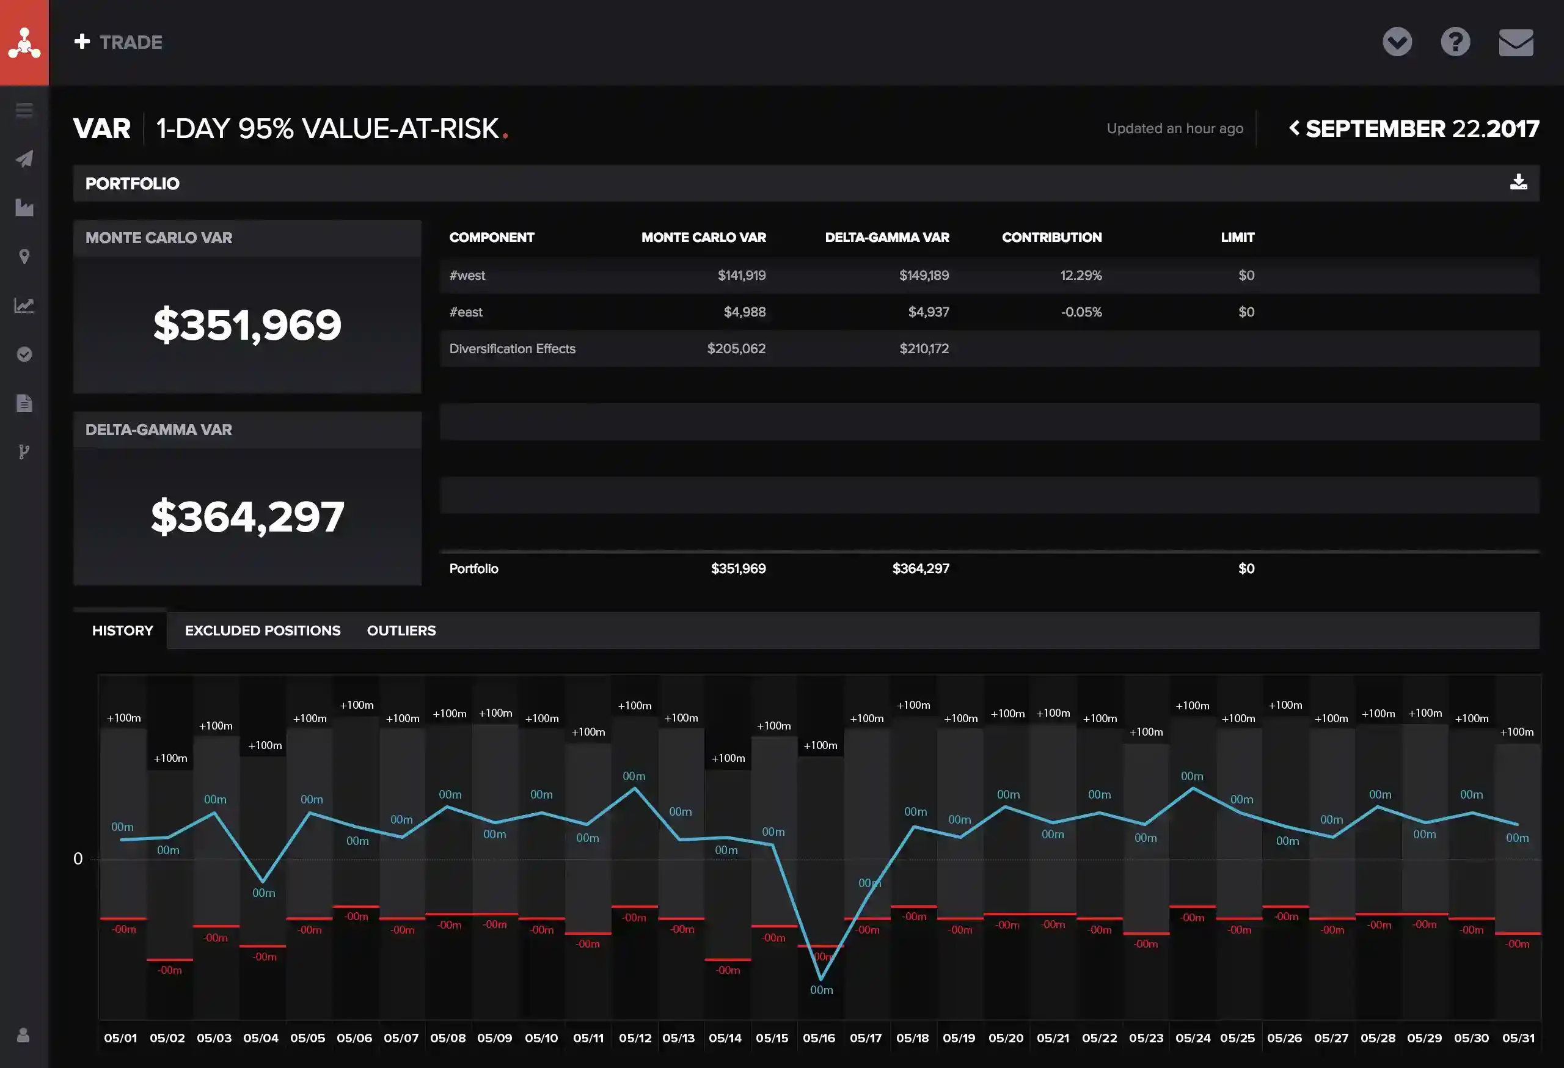
Task: Click the $4,988 Monte Carlo value
Action: 744,312
